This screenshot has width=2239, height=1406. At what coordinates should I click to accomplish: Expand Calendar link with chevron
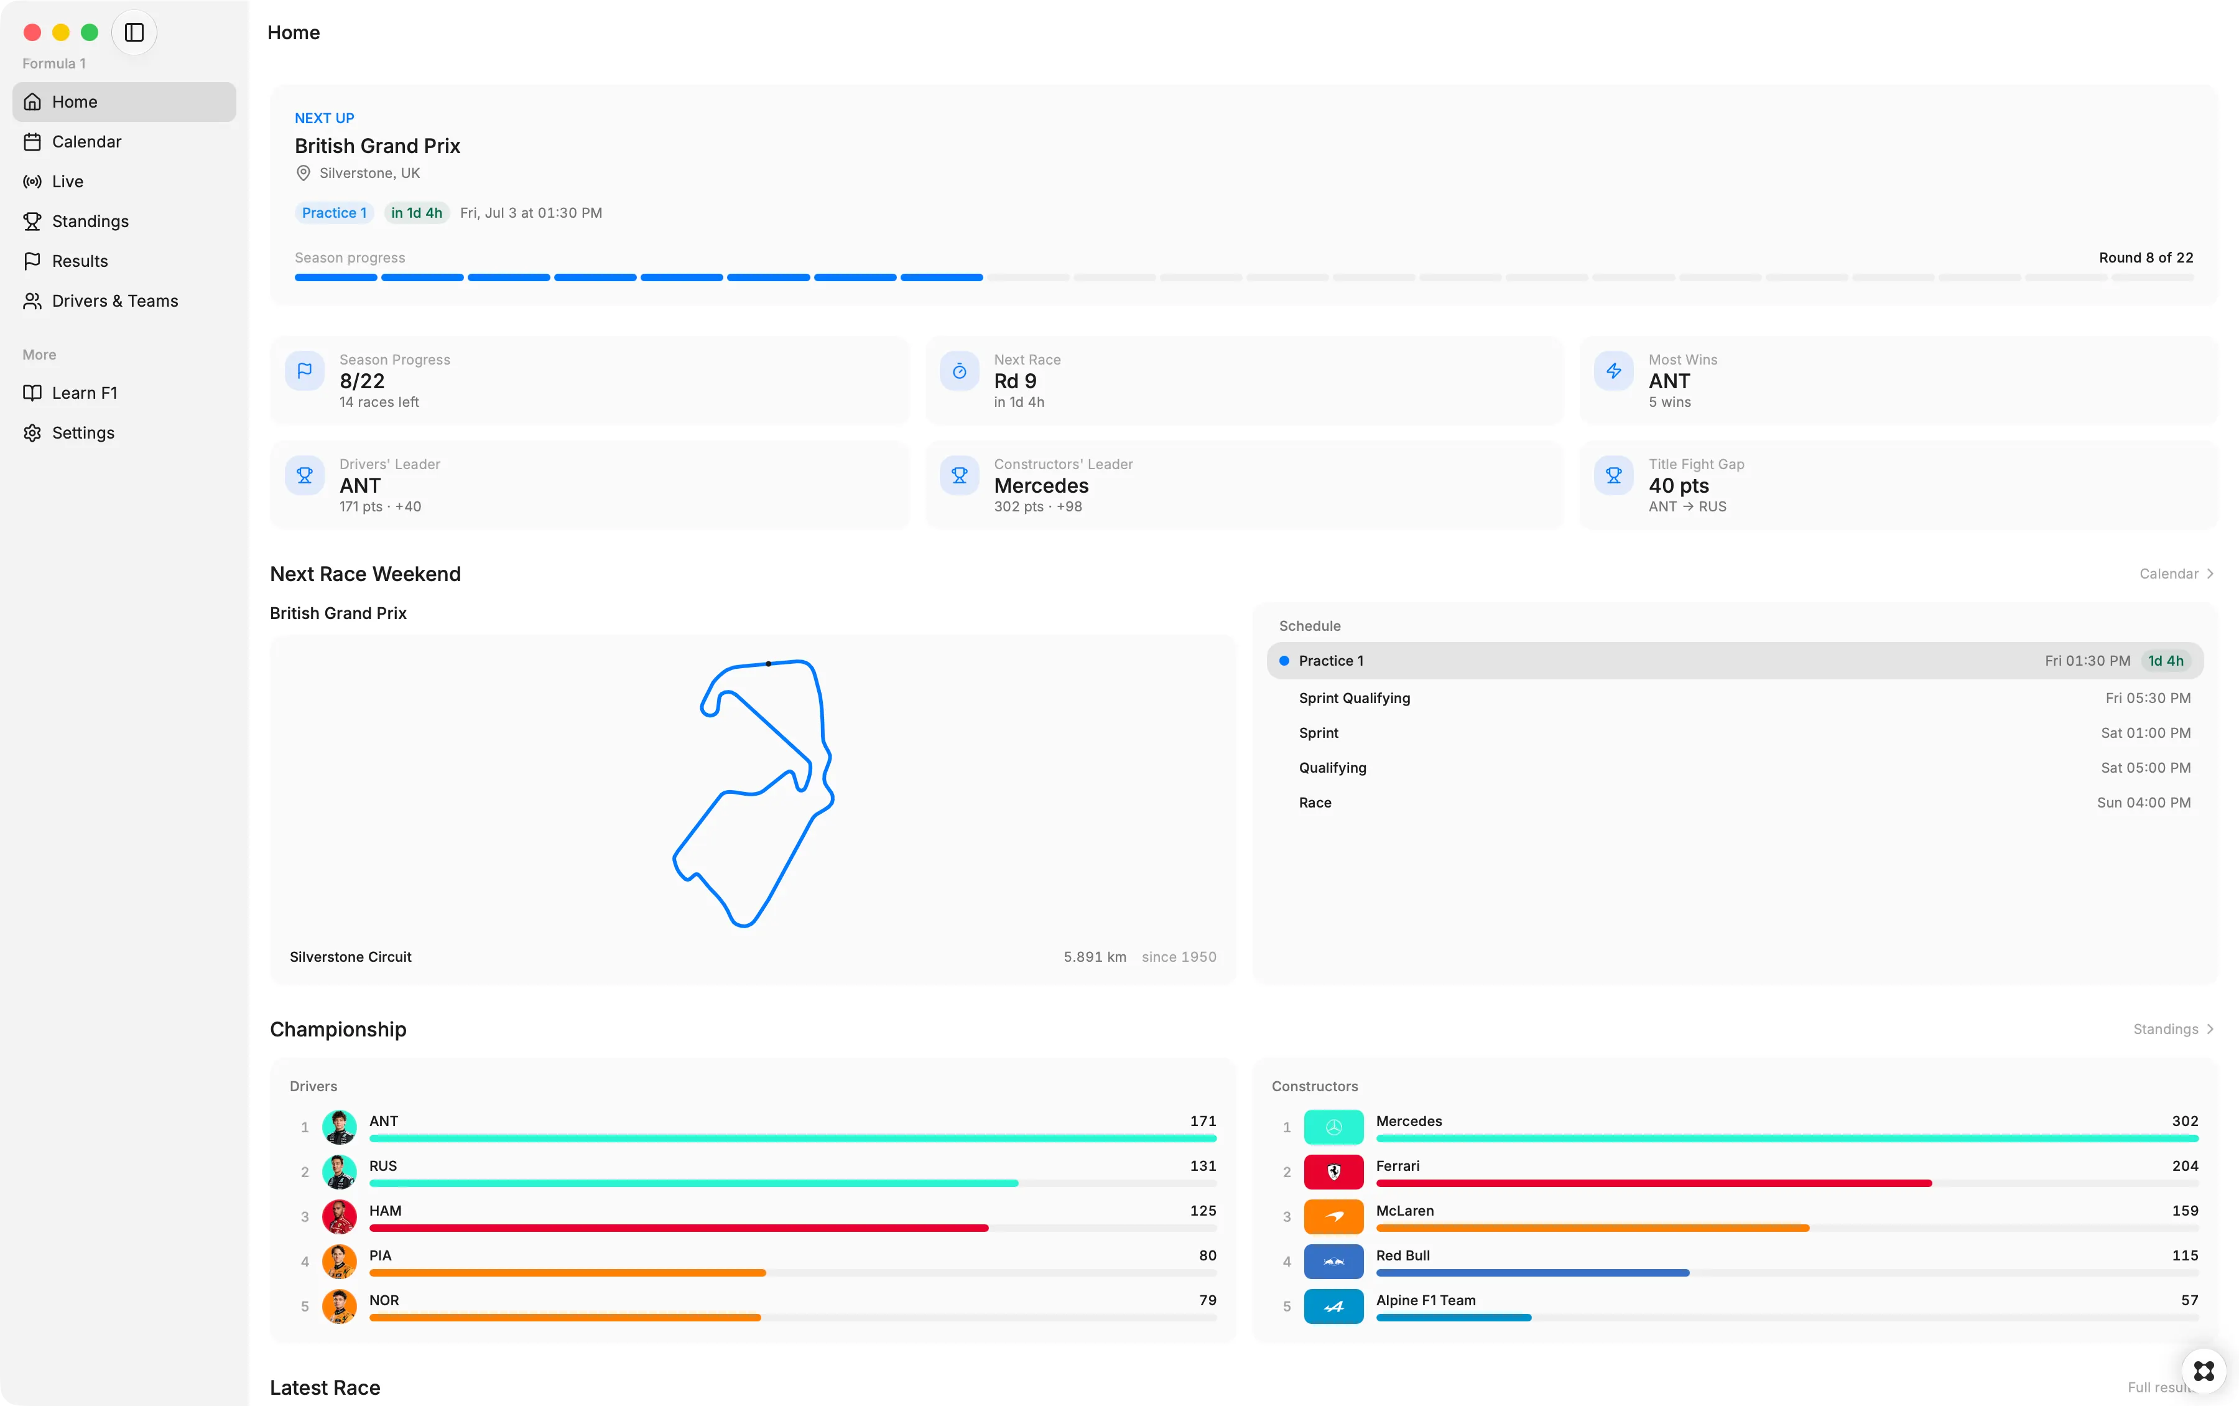point(2177,574)
